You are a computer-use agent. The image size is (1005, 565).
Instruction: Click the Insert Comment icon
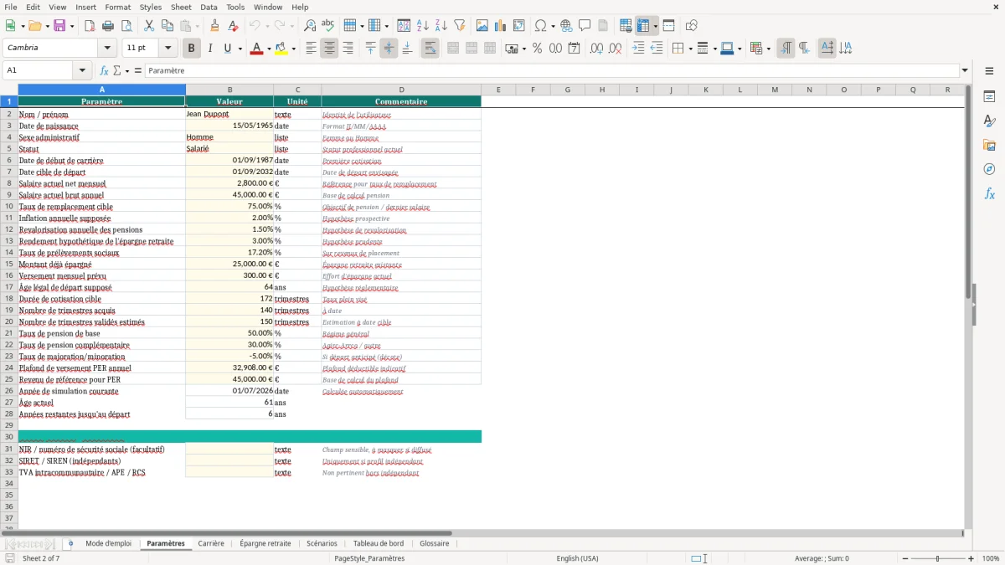point(585,26)
